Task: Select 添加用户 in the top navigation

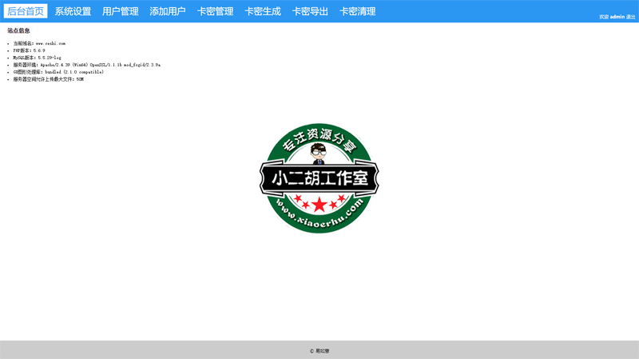Action: click(168, 11)
